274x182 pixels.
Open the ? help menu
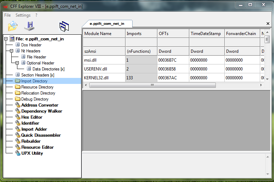pos(37,15)
